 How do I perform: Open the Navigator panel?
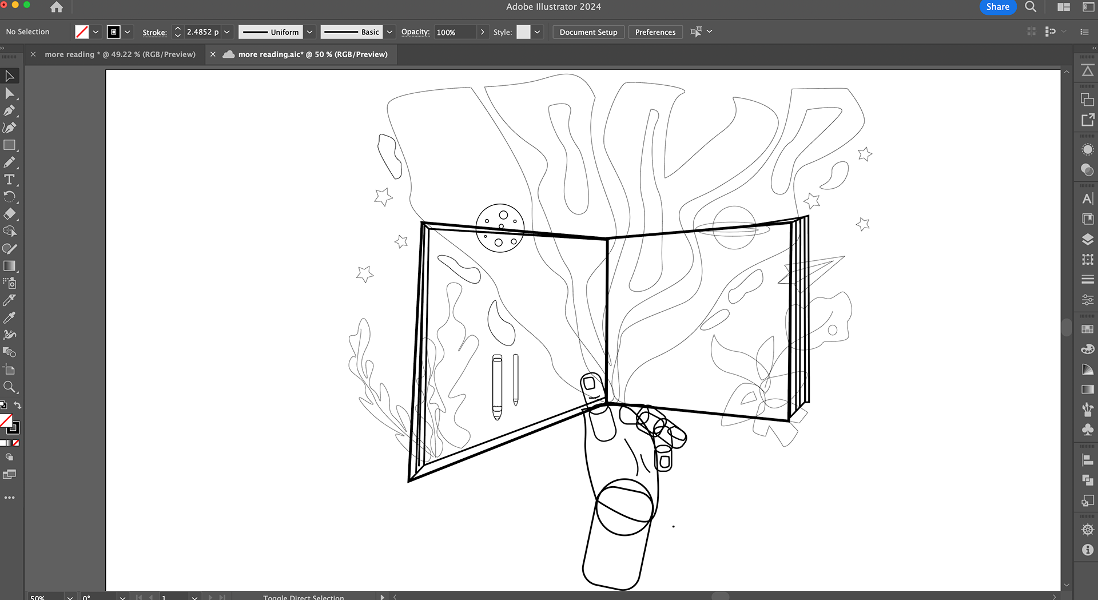click(1088, 530)
